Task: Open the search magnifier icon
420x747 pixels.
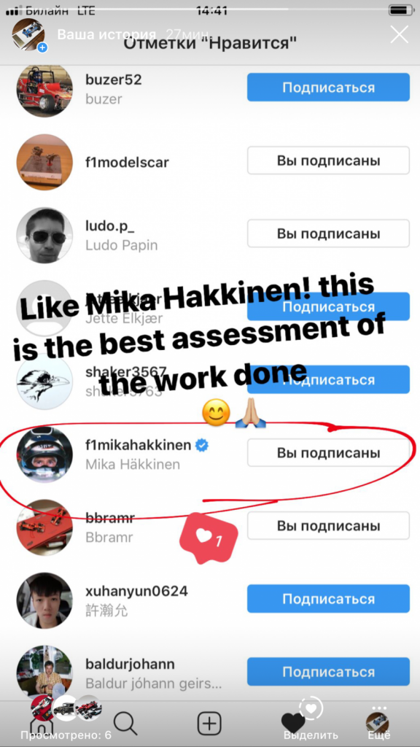Action: (125, 724)
